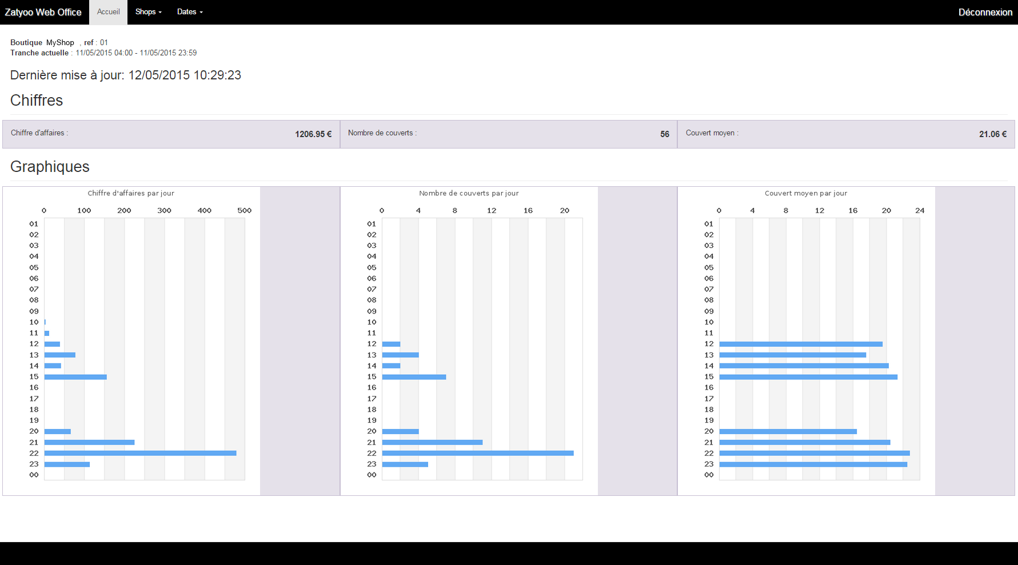Expand the Shops dropdown menu
Viewport: 1018px width, 565px height.
coord(148,12)
